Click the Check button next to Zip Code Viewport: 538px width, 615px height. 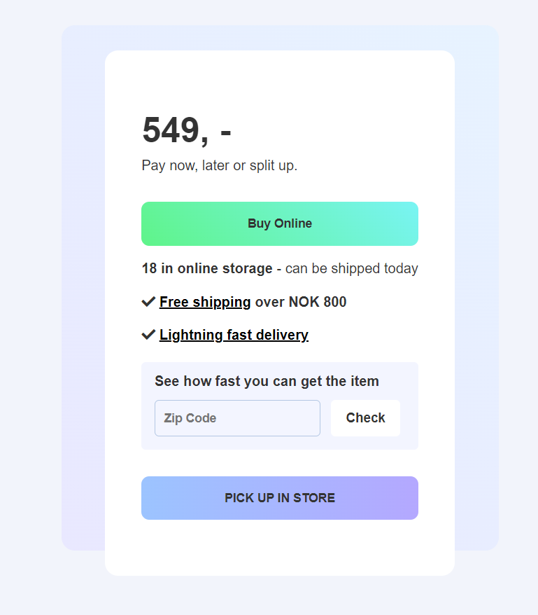pyautogui.click(x=365, y=417)
